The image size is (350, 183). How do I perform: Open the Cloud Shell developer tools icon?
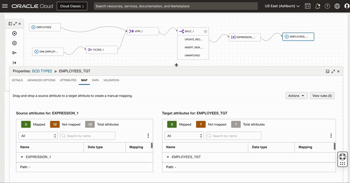coord(308,6)
